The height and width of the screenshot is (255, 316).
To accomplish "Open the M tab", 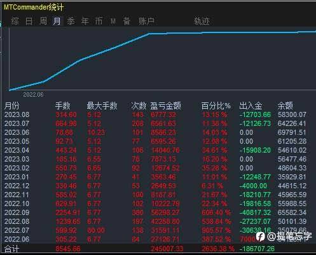I will 113,21.
